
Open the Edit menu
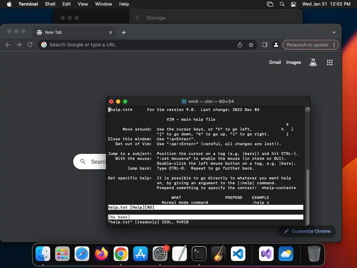[x=67, y=4]
